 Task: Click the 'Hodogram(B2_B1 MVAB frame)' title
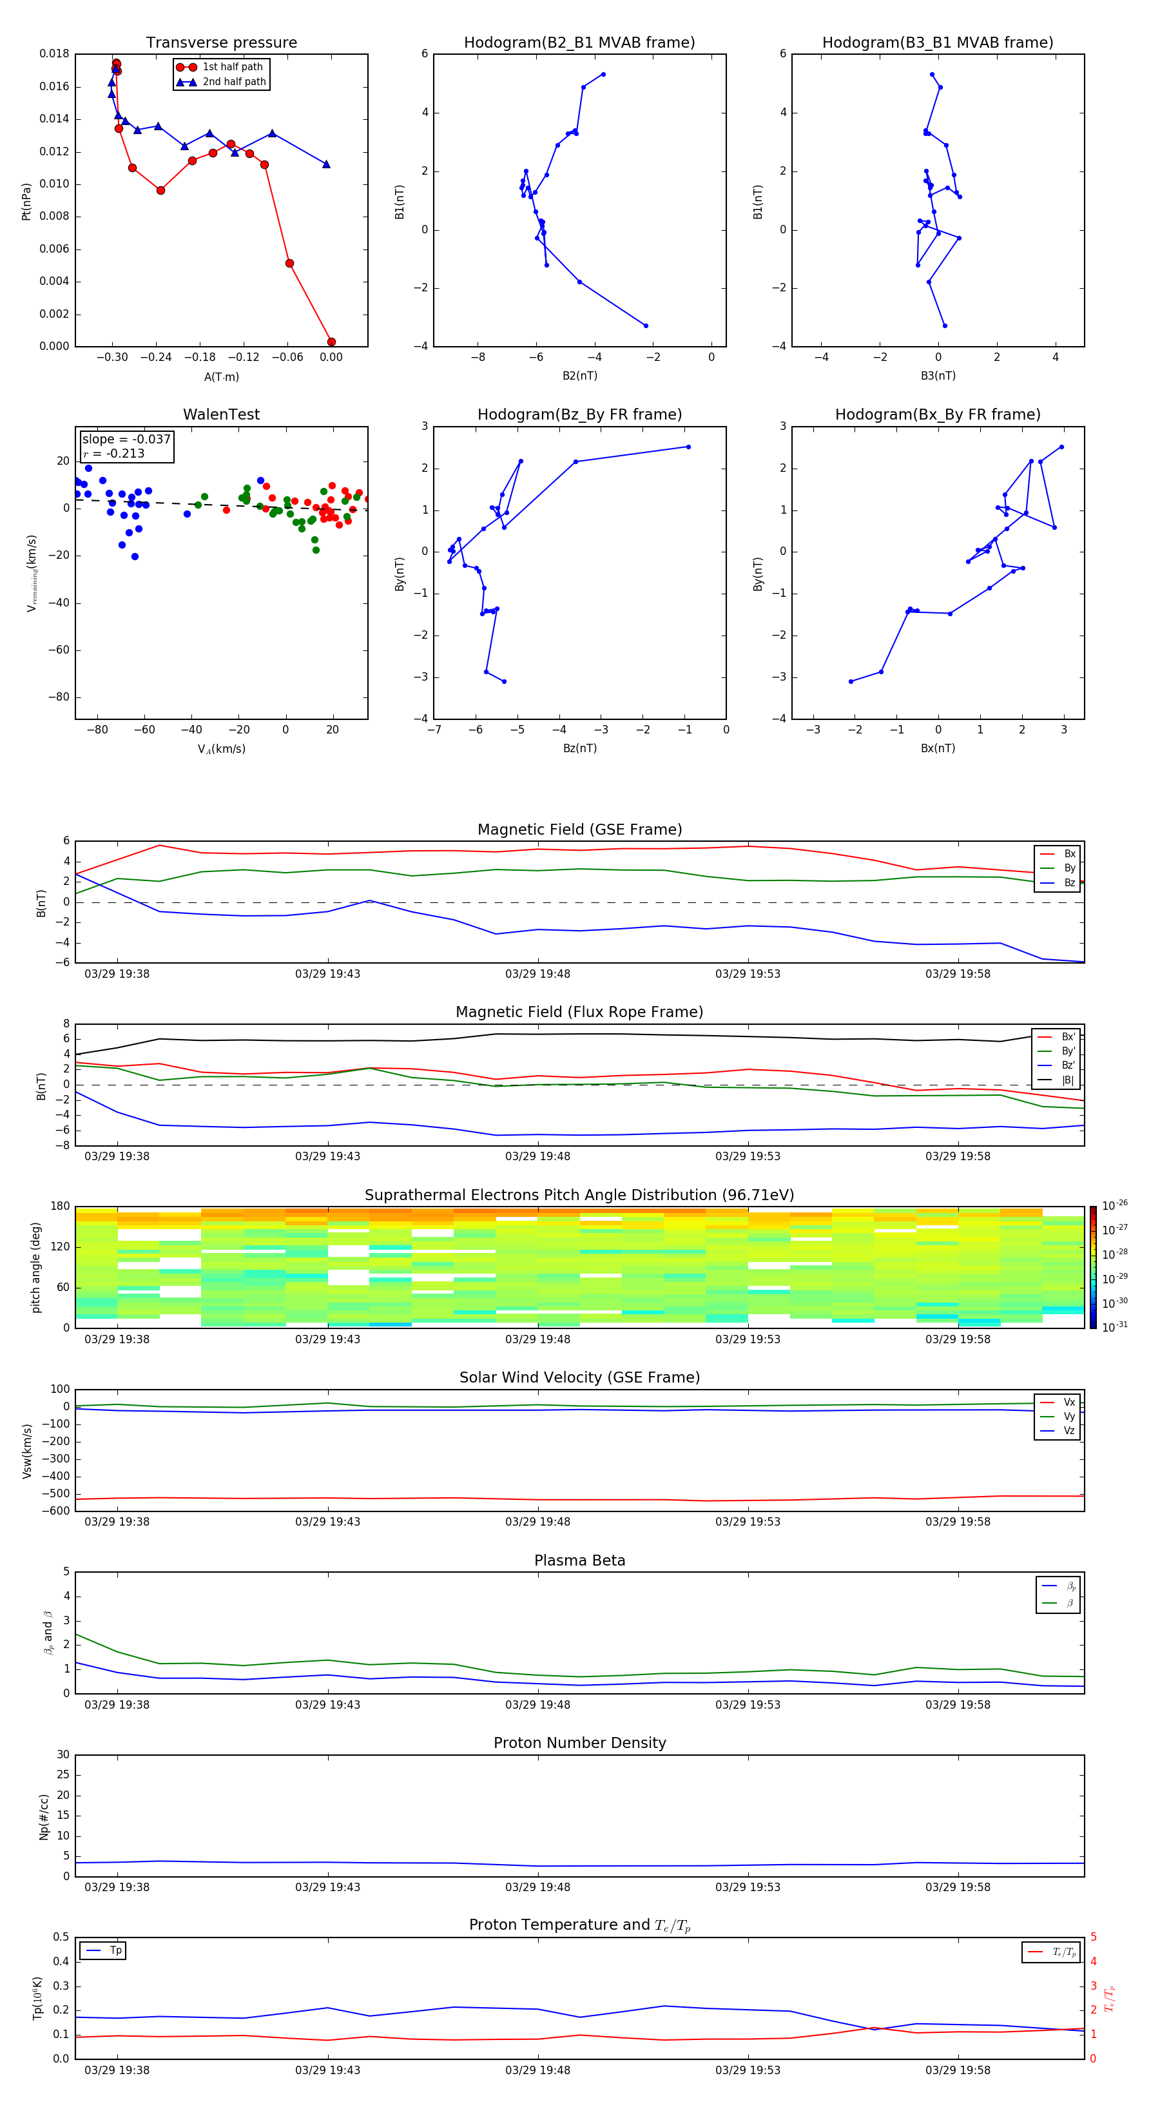[x=579, y=43]
